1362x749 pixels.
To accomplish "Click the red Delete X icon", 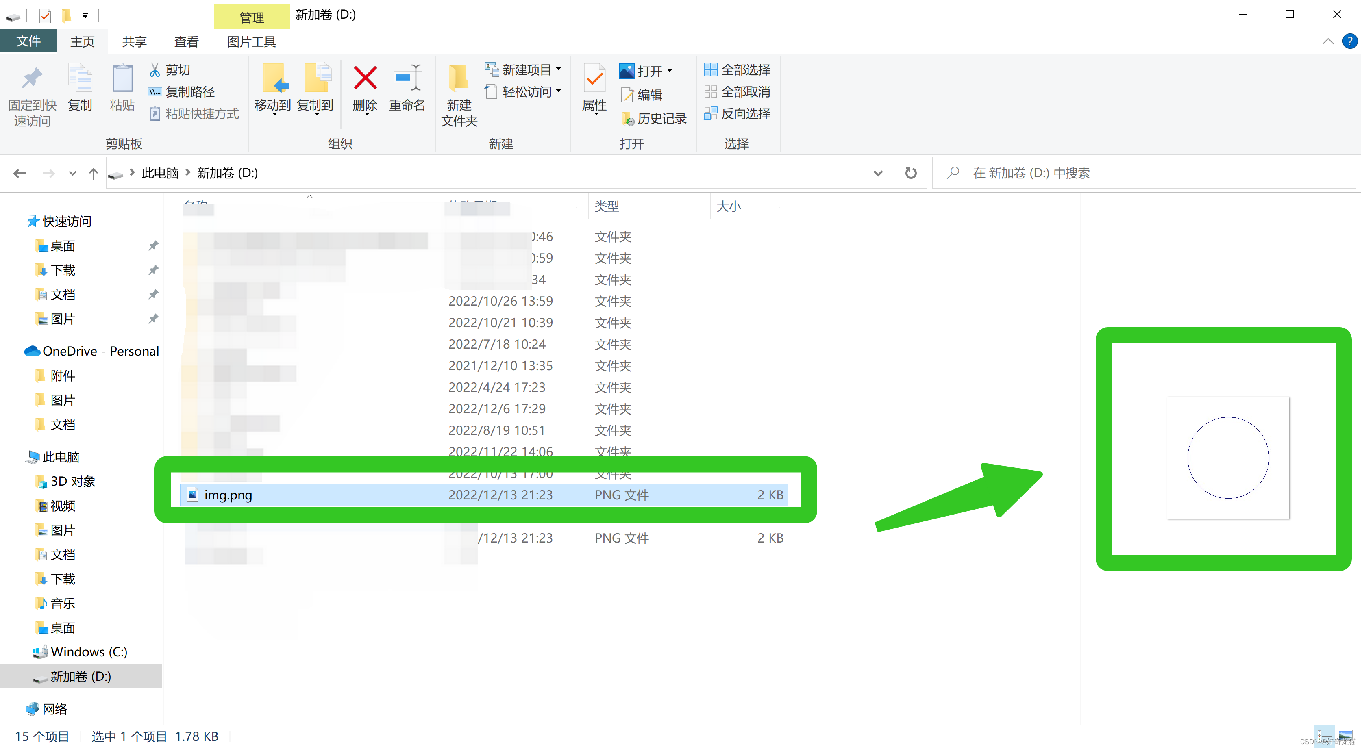I will (365, 78).
